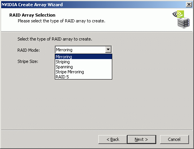Screen dimensions: 194x149
Task: Collapse the RAID Mode dropdown arrow
Action: click(x=108, y=49)
